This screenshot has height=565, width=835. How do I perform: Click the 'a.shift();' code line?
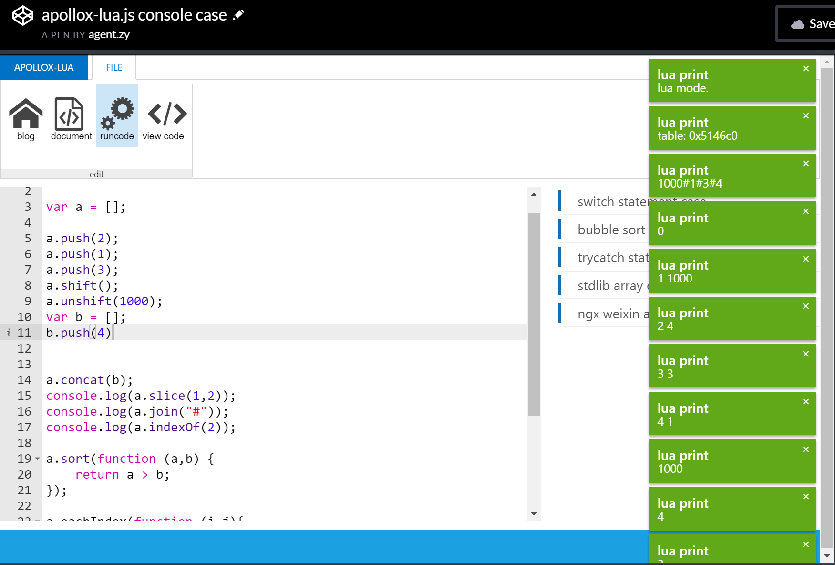coord(82,285)
